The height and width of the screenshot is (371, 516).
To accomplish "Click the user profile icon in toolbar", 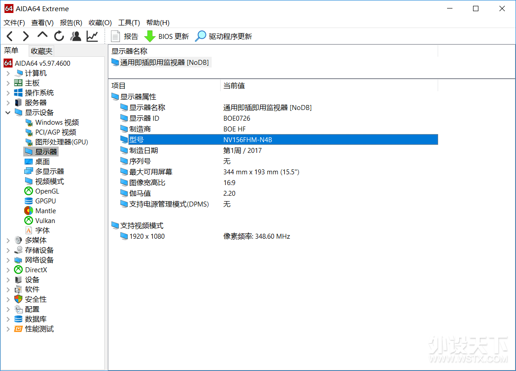I will [x=76, y=36].
